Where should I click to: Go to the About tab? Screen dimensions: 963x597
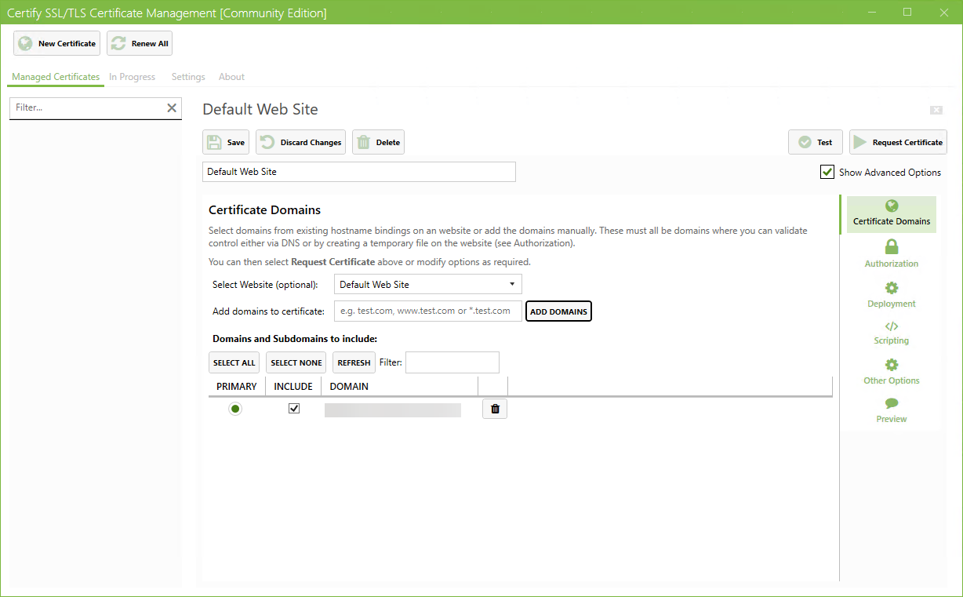(x=231, y=77)
